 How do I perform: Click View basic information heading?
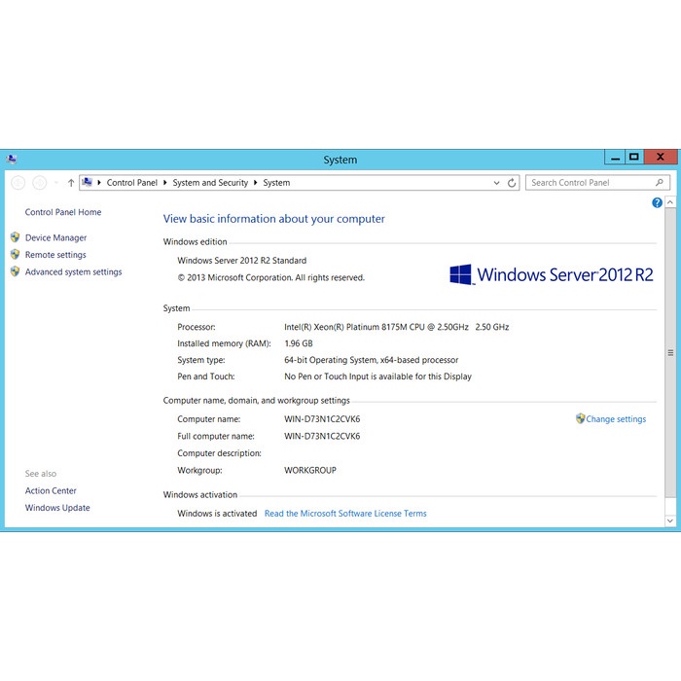pyautogui.click(x=274, y=219)
